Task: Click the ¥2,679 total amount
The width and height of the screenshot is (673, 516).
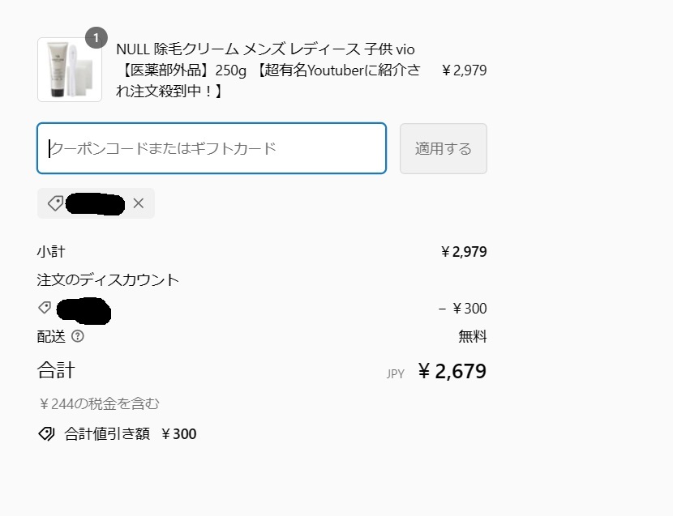Action: (x=452, y=371)
